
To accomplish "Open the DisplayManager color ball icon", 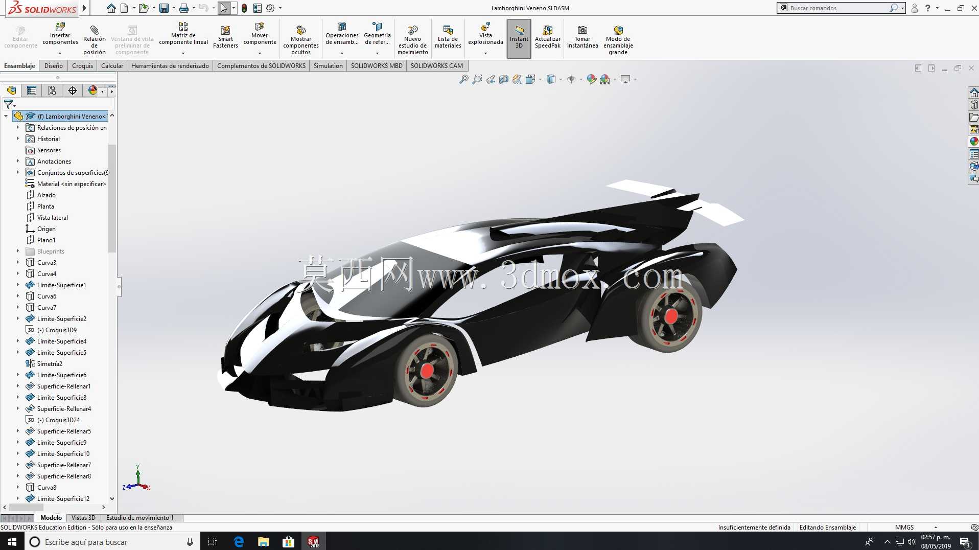I will [92, 90].
